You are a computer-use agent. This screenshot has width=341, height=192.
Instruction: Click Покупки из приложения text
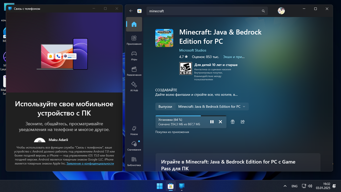click(172, 132)
